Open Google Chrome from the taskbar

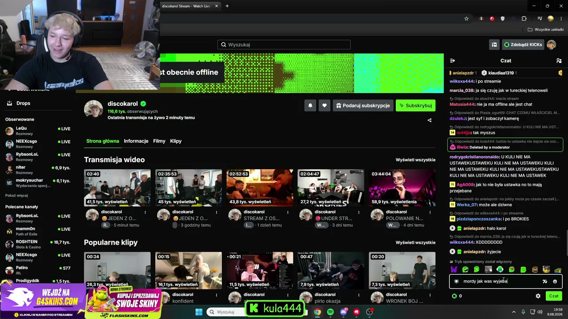(x=317, y=312)
